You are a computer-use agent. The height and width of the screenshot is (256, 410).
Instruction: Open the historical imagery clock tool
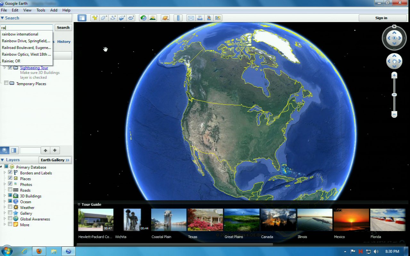coord(143,18)
